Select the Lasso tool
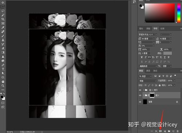This screenshot has height=133, width=182. pos(3,11)
